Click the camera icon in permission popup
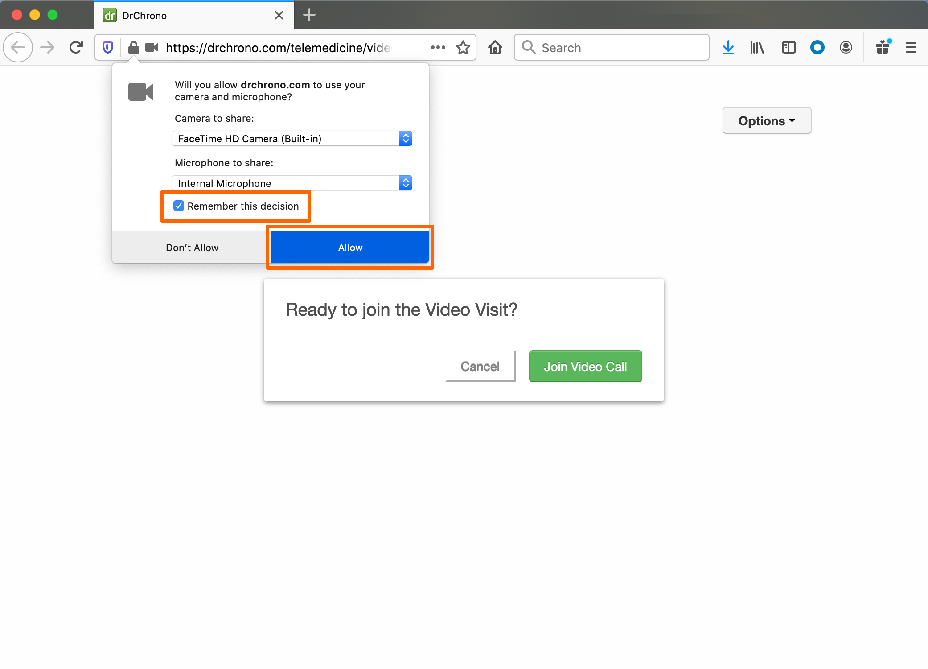928x669 pixels. pos(141,92)
